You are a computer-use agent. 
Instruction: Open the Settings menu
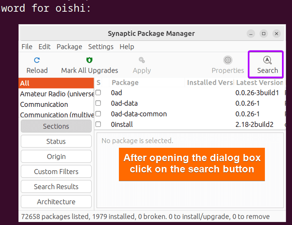pyautogui.click(x=101, y=47)
